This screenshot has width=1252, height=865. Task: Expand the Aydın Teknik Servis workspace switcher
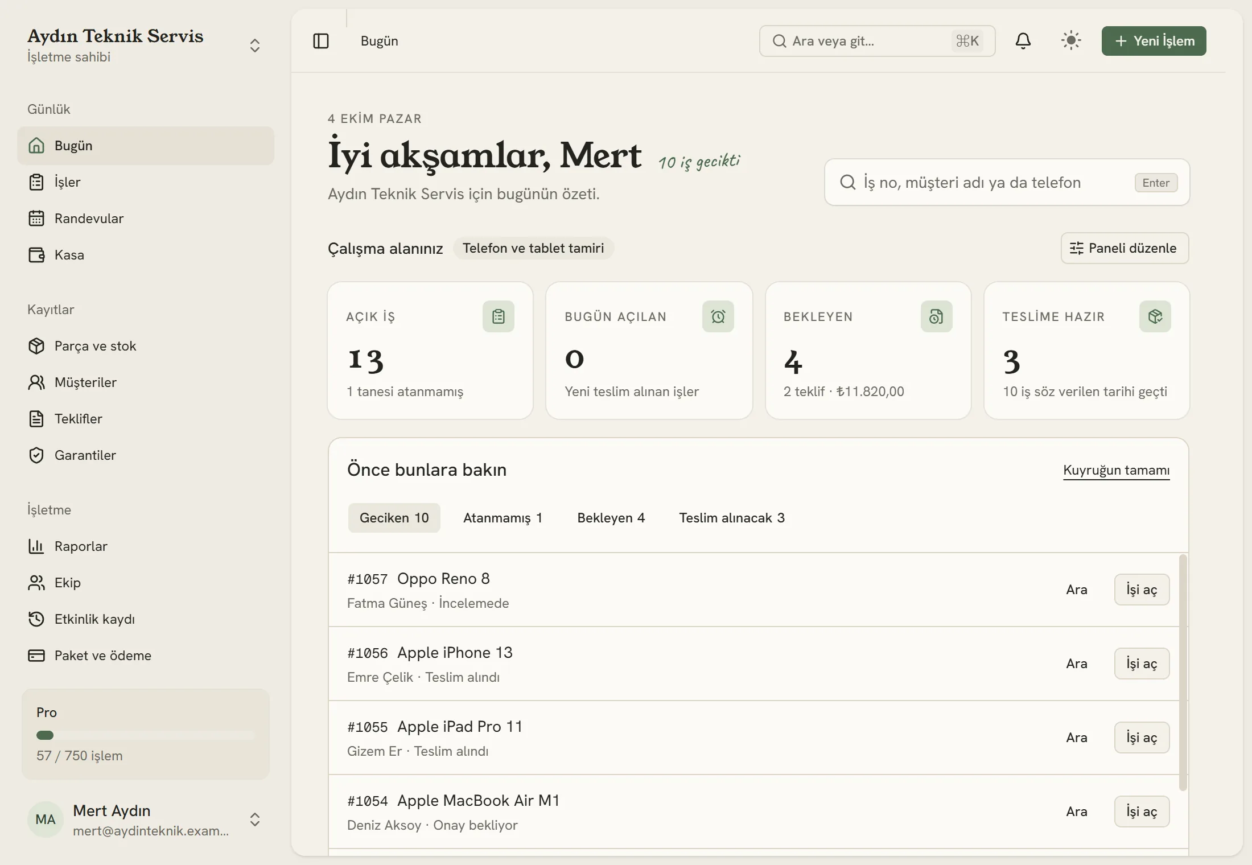point(255,46)
